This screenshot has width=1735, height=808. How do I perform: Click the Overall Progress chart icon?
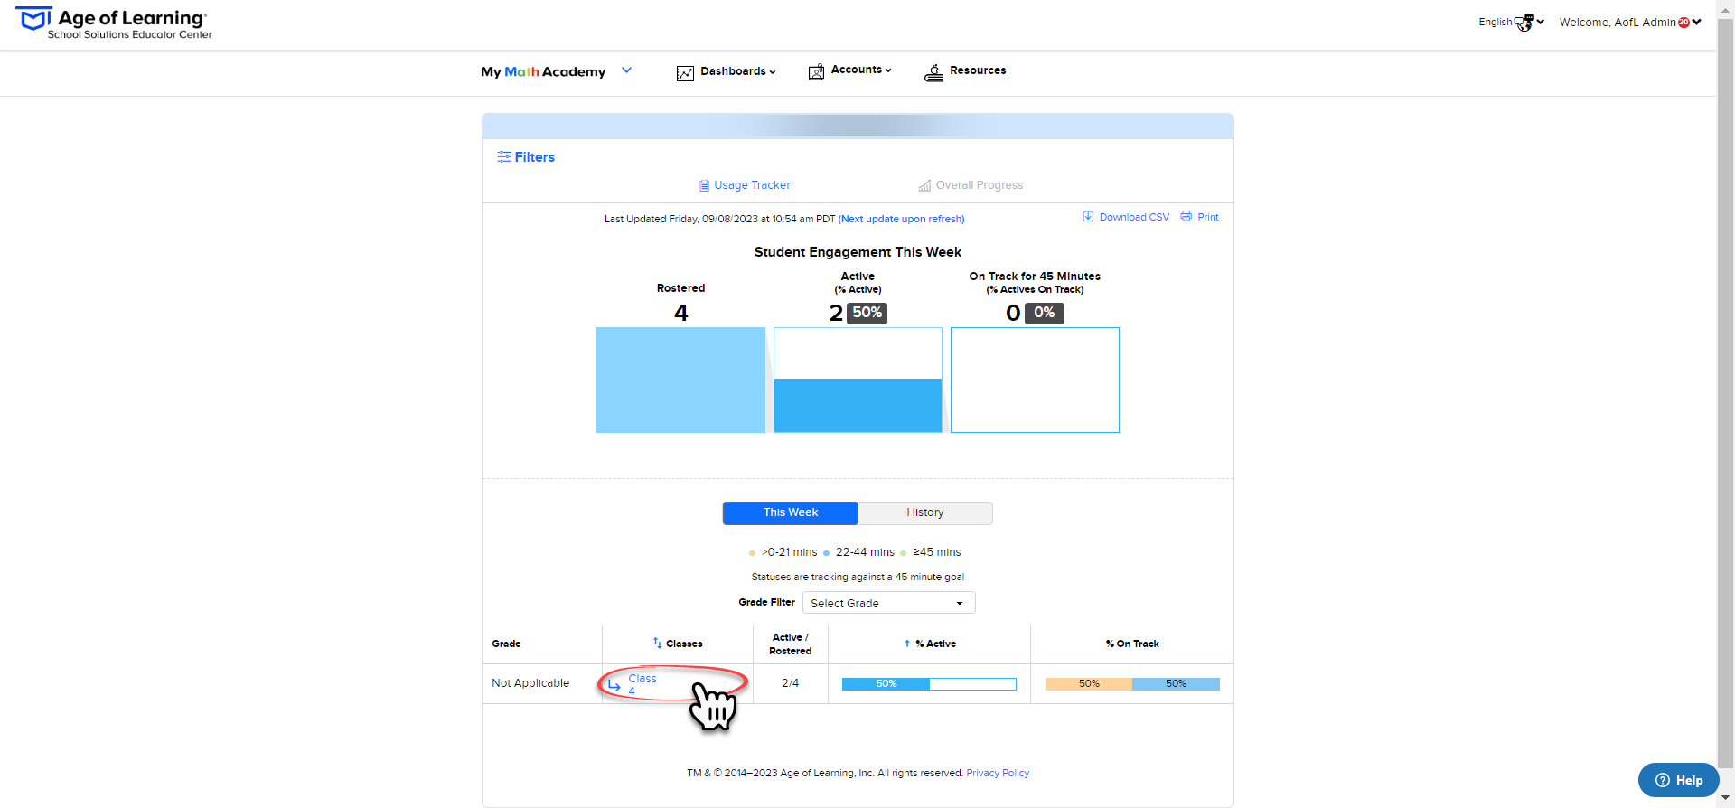tap(924, 185)
